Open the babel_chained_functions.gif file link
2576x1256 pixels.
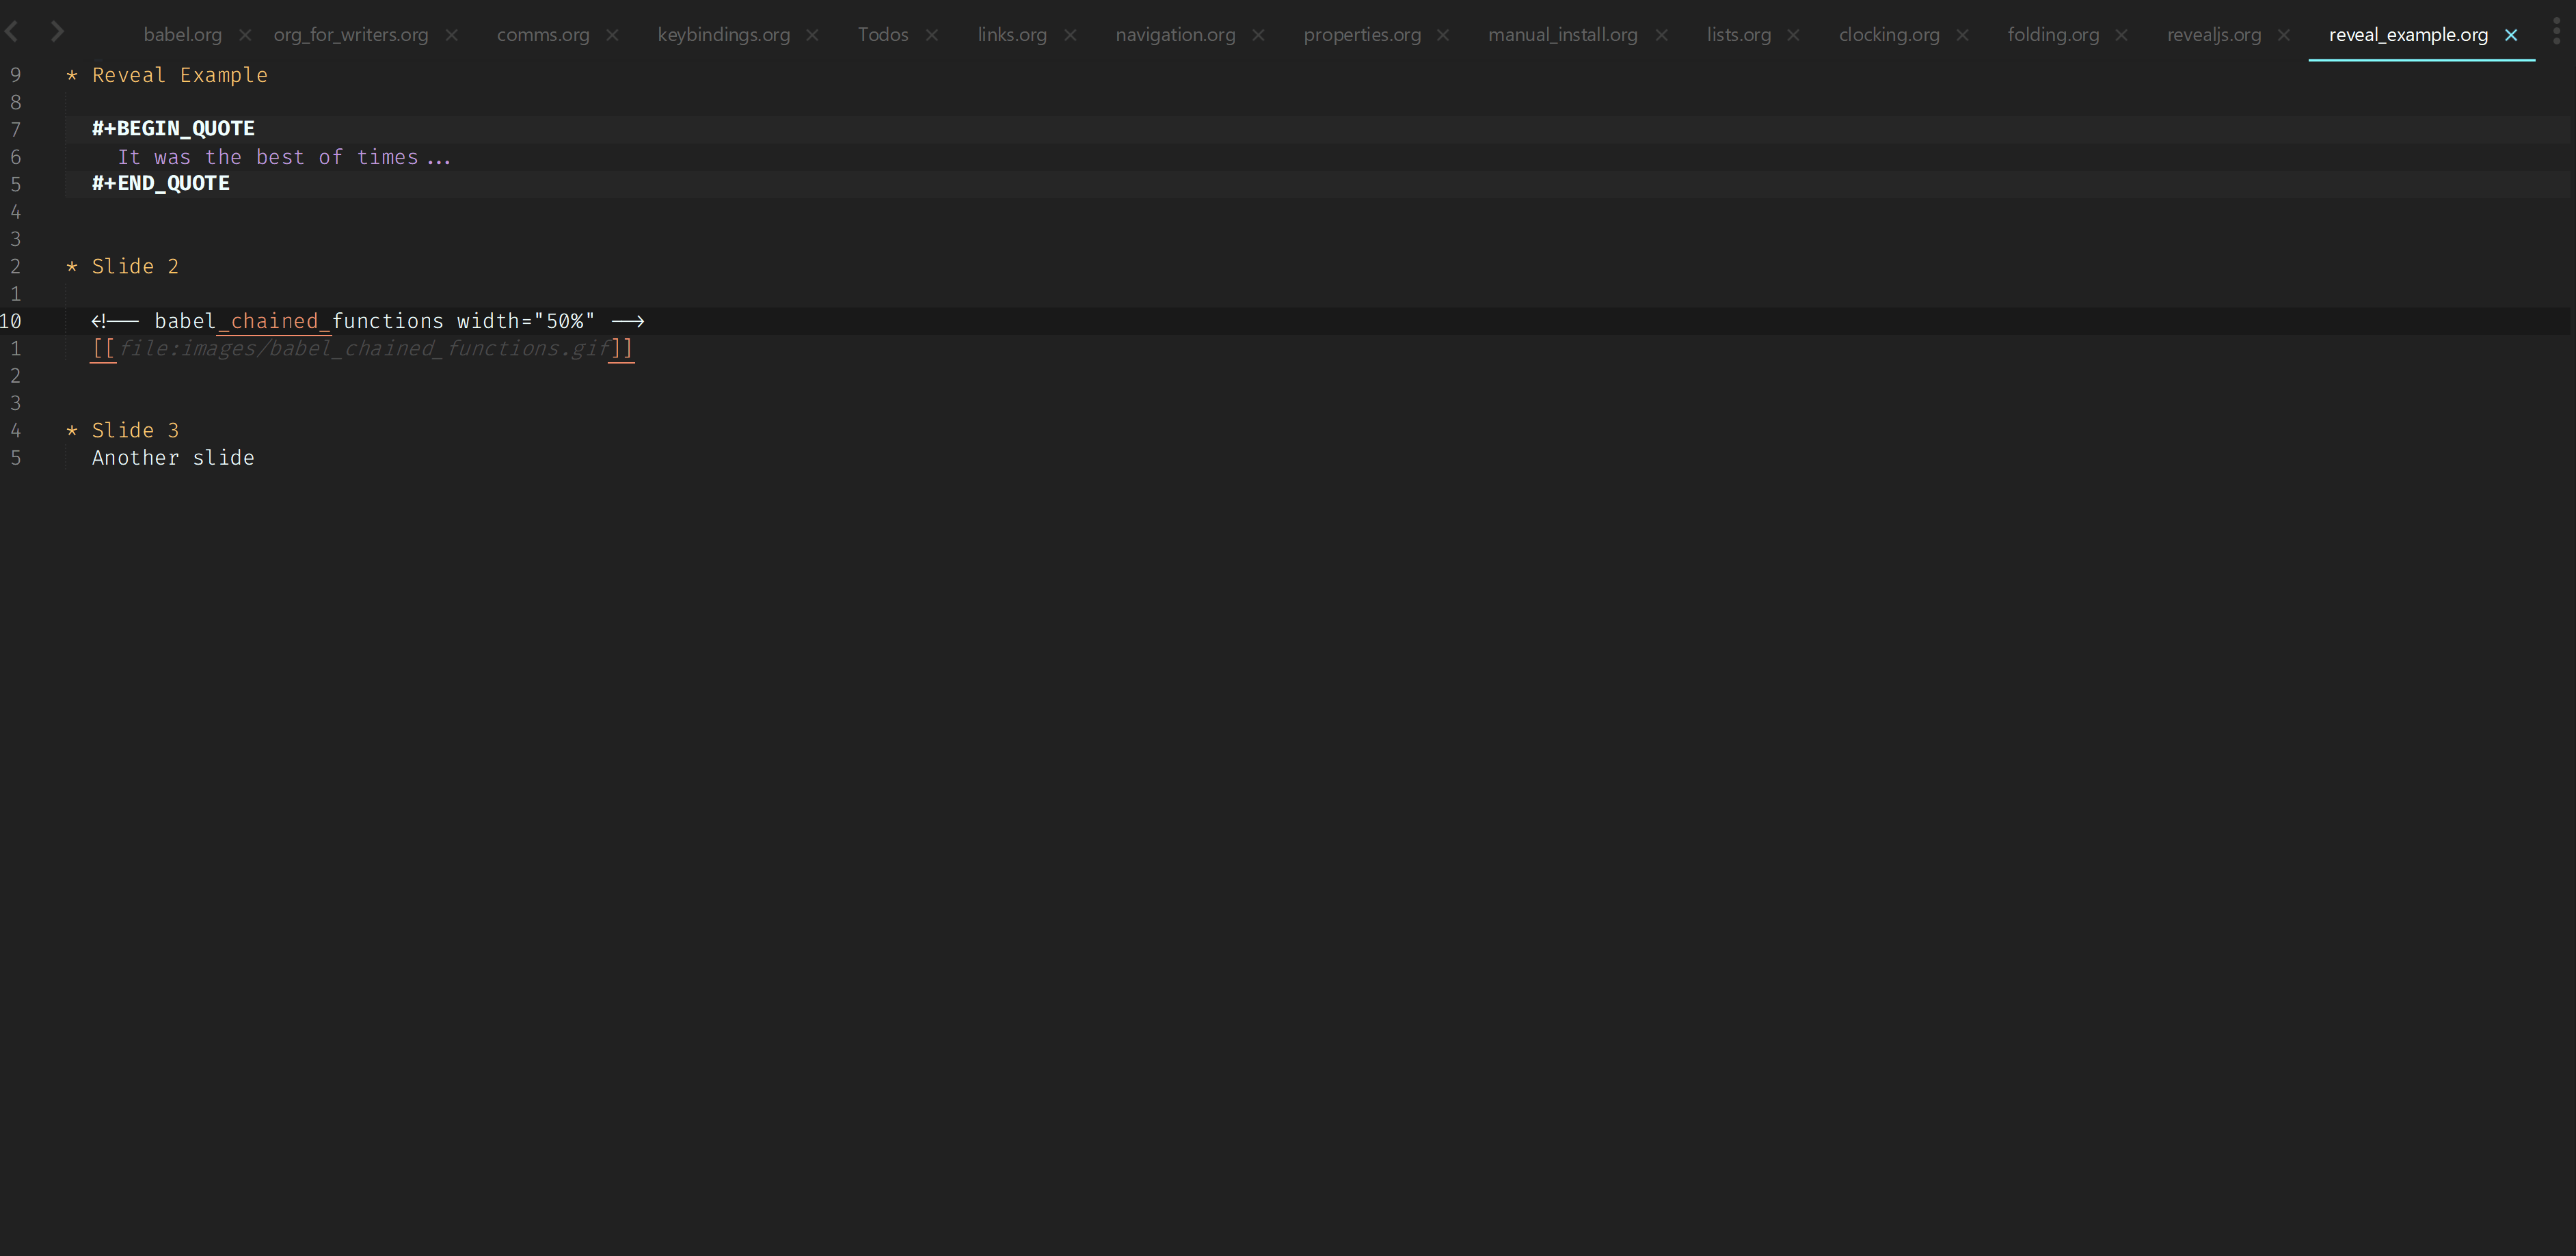point(364,349)
